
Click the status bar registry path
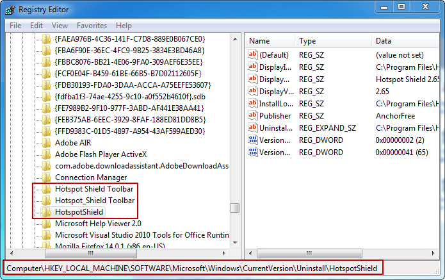click(x=192, y=268)
